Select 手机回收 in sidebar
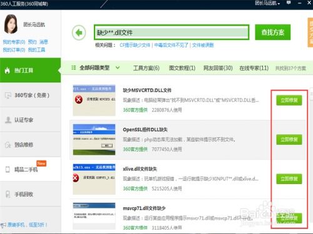313x234 pixels. pos(30,194)
